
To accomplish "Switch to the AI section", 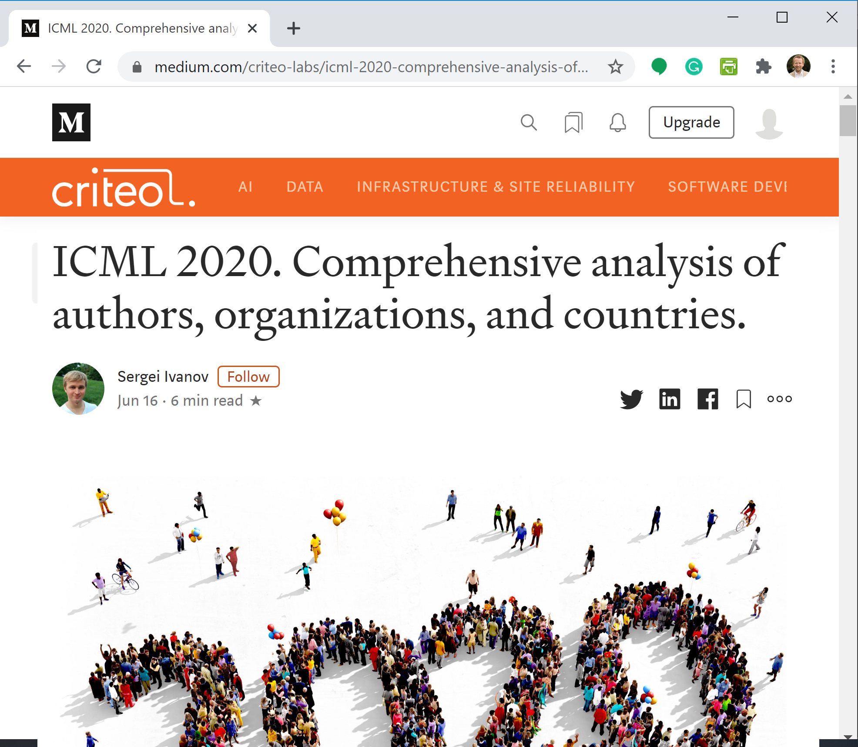I will click(x=245, y=187).
